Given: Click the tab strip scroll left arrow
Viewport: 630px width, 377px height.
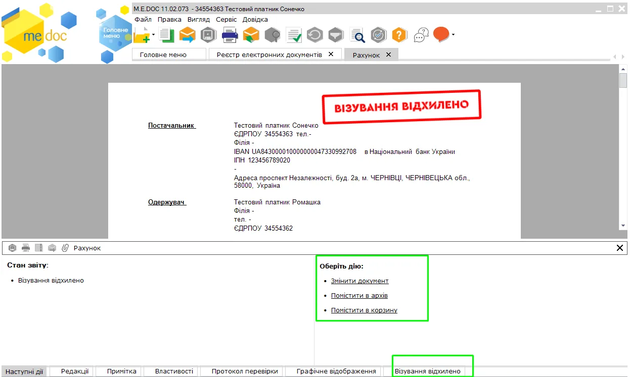Looking at the screenshot, I should tap(615, 57).
